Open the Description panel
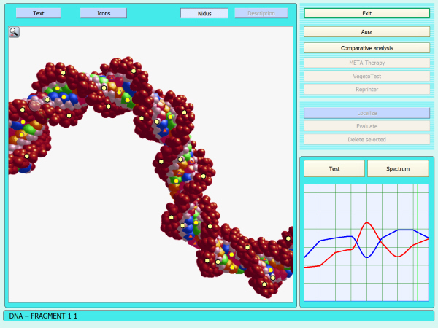Screen dimensions: 438x328 pos(261,13)
